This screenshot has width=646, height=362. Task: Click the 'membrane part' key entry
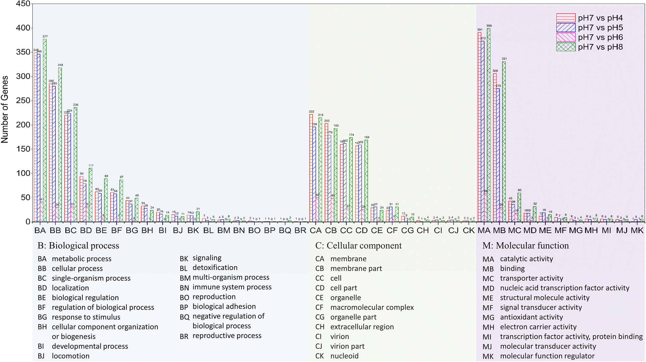click(x=356, y=269)
